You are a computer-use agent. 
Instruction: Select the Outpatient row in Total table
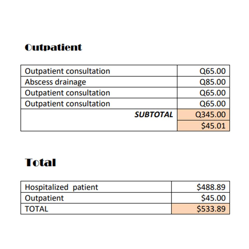125,198
